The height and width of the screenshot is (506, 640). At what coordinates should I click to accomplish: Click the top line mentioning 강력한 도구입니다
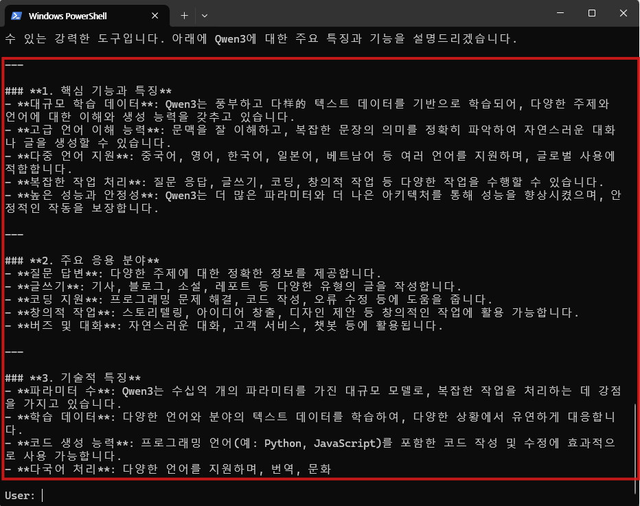[261, 38]
